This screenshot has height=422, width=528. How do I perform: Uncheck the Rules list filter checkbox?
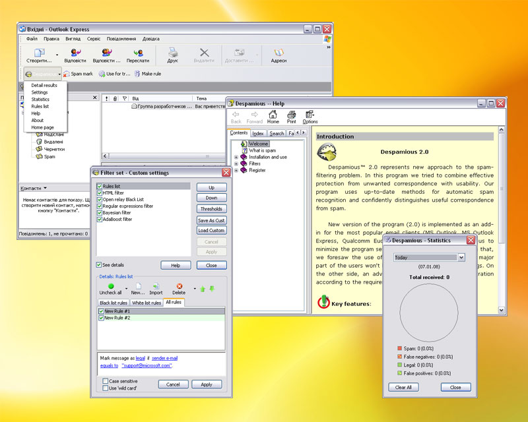pyautogui.click(x=100, y=186)
